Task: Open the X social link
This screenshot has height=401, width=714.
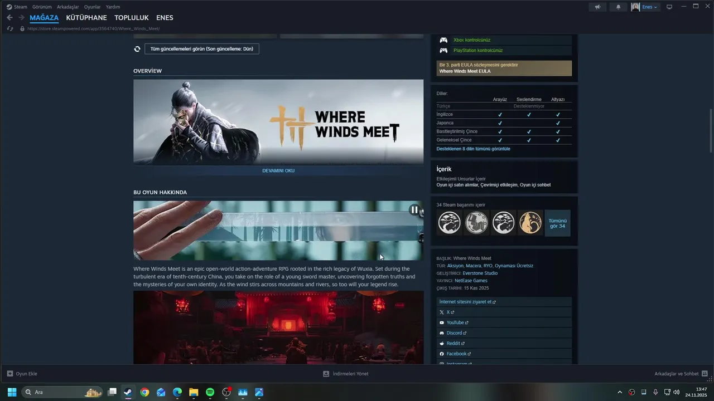Action: [x=504, y=312]
